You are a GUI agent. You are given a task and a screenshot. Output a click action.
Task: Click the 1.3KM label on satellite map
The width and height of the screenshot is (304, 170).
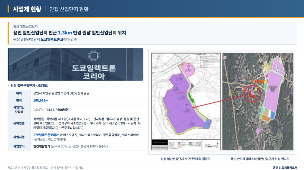[258, 81]
